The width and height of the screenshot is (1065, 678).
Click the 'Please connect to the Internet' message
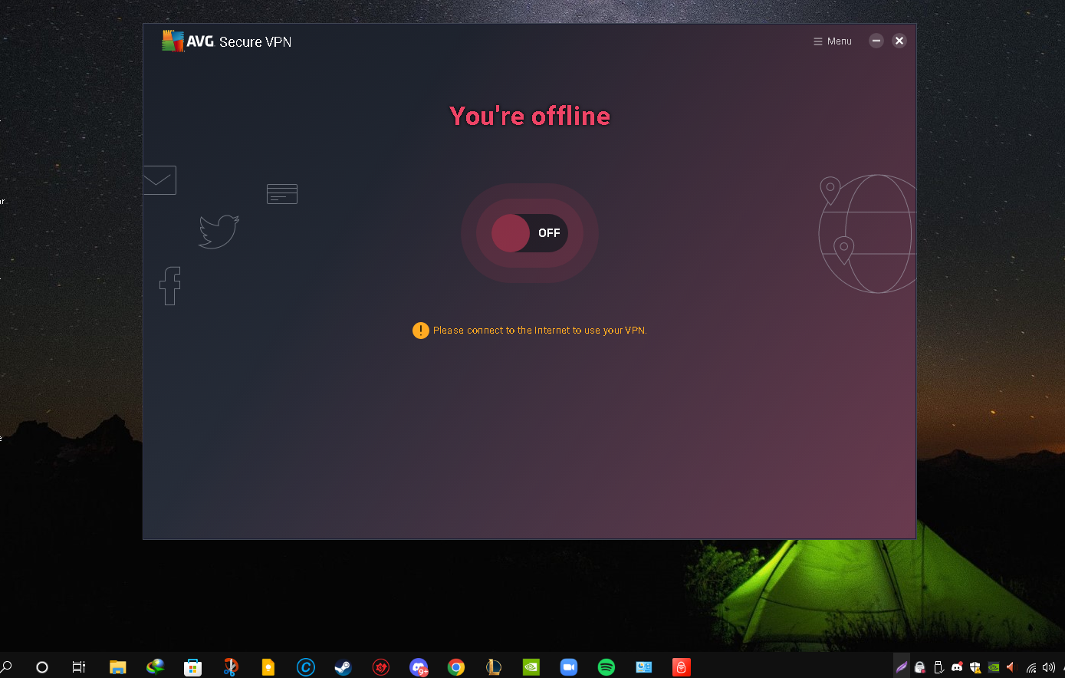[x=540, y=331]
